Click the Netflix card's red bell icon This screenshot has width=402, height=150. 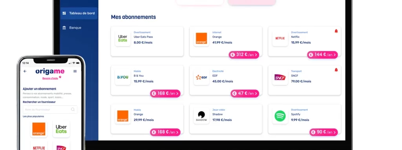tap(336, 31)
